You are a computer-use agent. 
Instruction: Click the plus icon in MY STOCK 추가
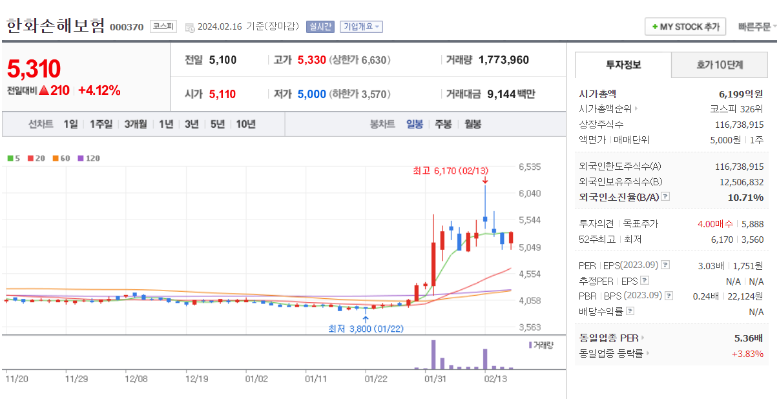point(655,27)
